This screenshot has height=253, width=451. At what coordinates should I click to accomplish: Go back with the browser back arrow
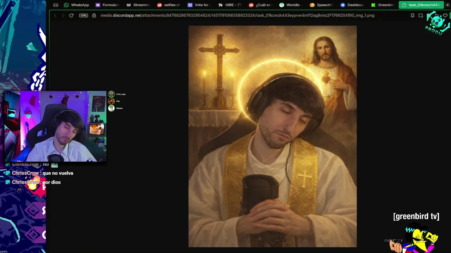click(55, 15)
